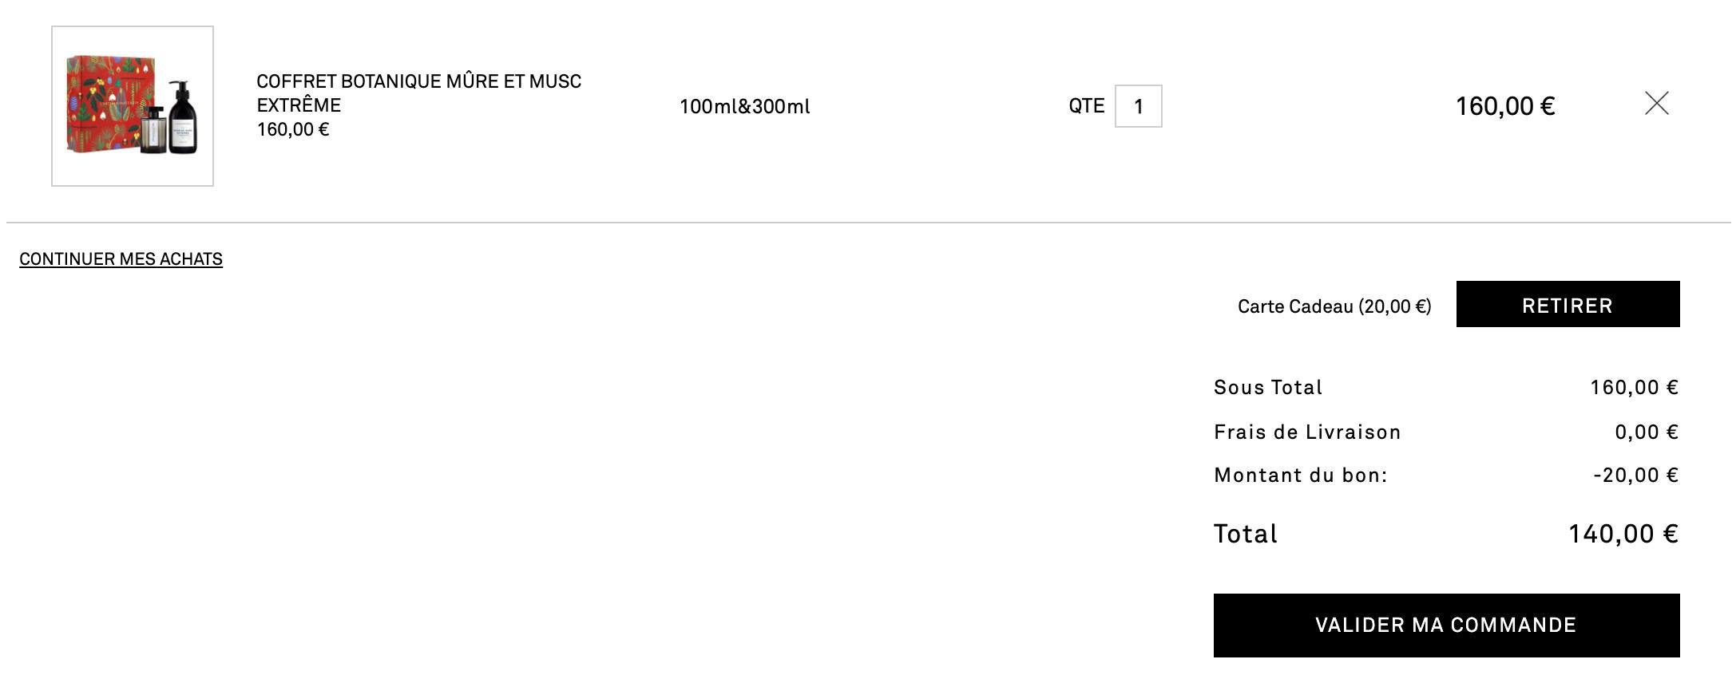Open the Coffret Botanique Mûre et Musc Extrême title
1736x675 pixels.
(418, 93)
